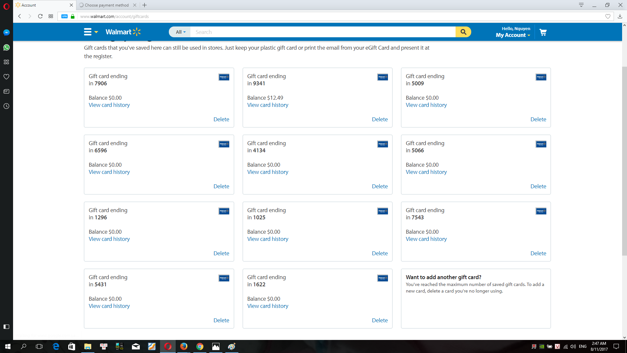Open WhatsApp in Opera sidebar
627x353 pixels.
pos(6,47)
